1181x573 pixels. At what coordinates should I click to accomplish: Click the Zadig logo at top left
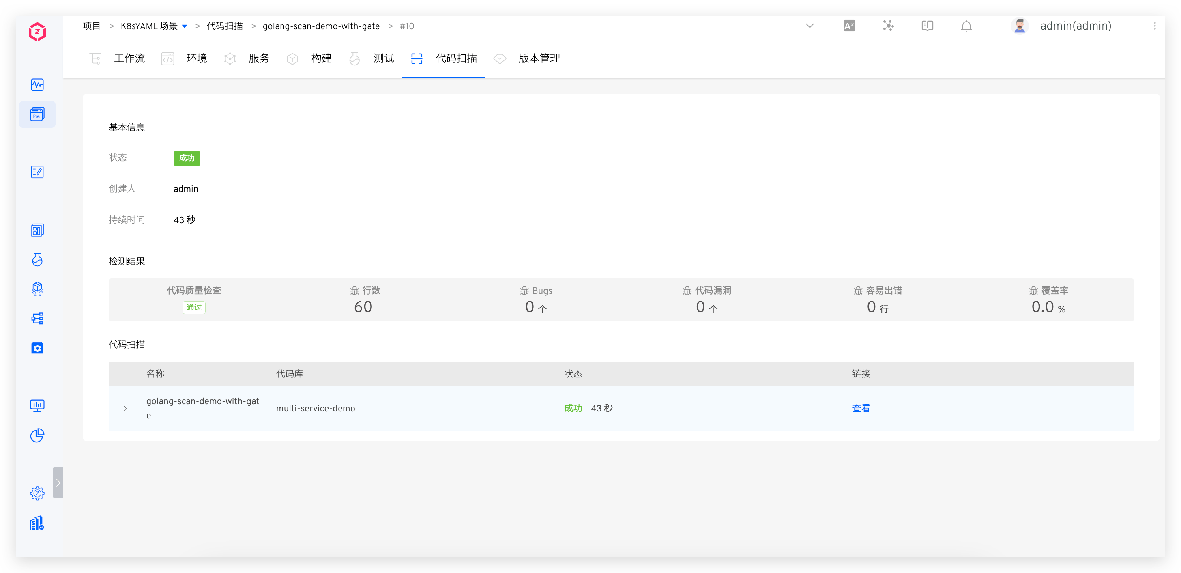click(x=37, y=32)
